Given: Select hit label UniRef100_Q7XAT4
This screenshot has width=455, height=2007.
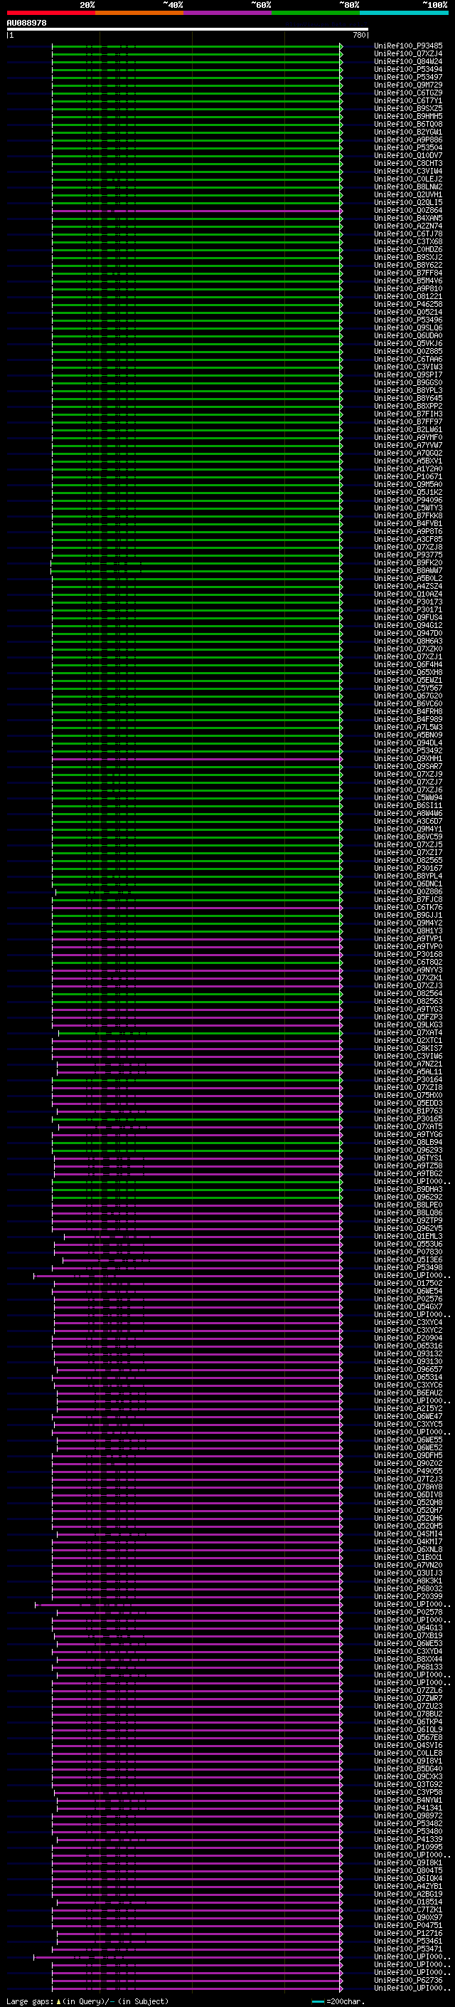Looking at the screenshot, I should (x=408, y=1032).
